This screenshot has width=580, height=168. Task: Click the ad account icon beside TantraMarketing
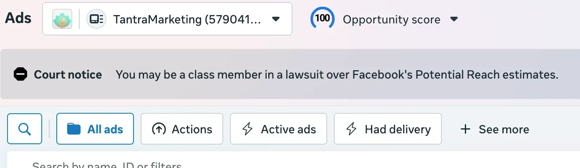tap(96, 19)
